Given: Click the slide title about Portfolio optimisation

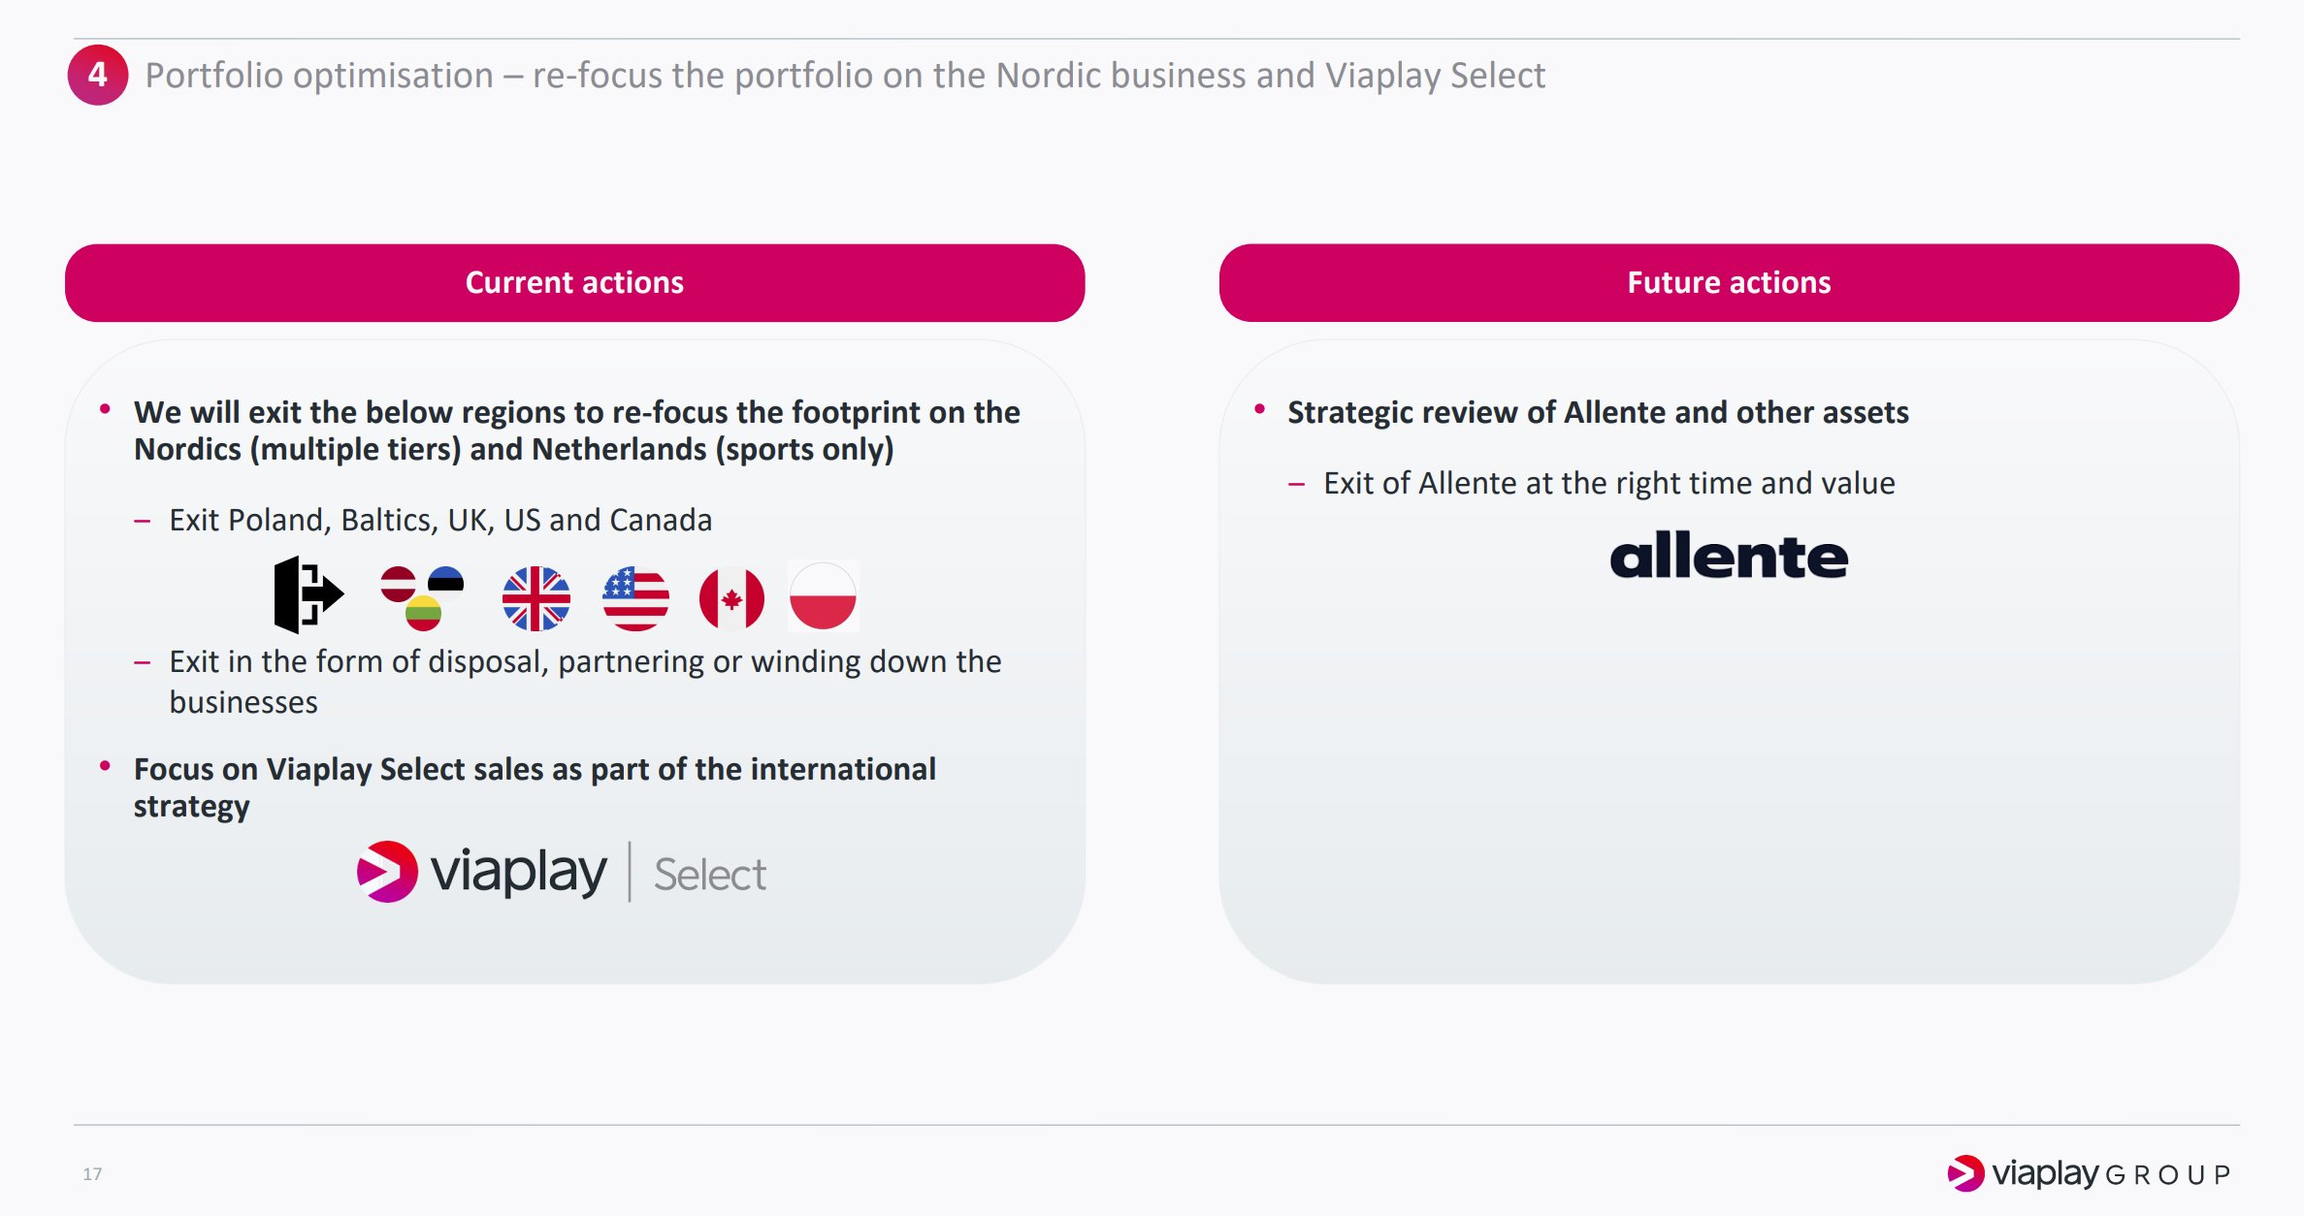Looking at the screenshot, I should tap(845, 76).
